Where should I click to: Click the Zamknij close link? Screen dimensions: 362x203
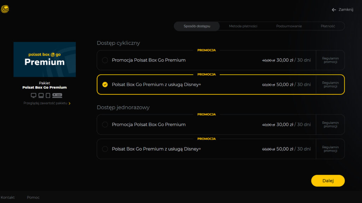346,10
